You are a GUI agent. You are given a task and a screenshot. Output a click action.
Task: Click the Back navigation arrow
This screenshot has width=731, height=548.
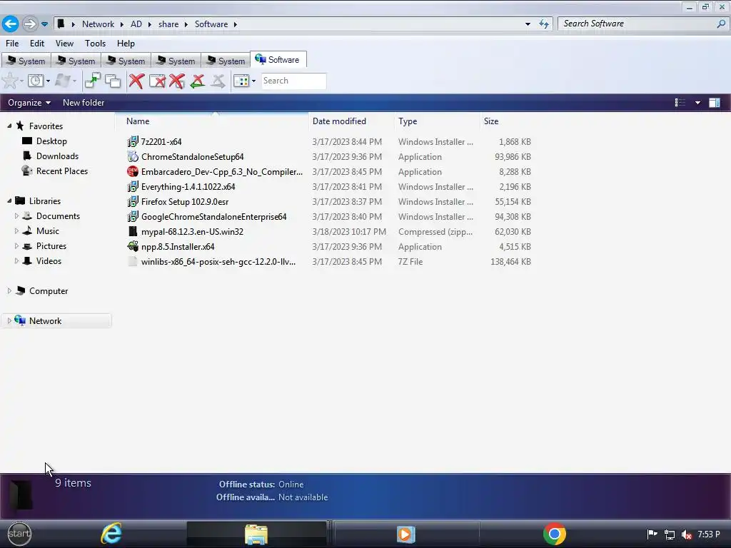(x=10, y=24)
